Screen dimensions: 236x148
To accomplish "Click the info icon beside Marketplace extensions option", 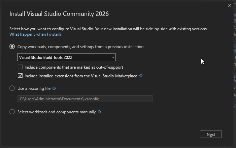I will coord(141,76).
